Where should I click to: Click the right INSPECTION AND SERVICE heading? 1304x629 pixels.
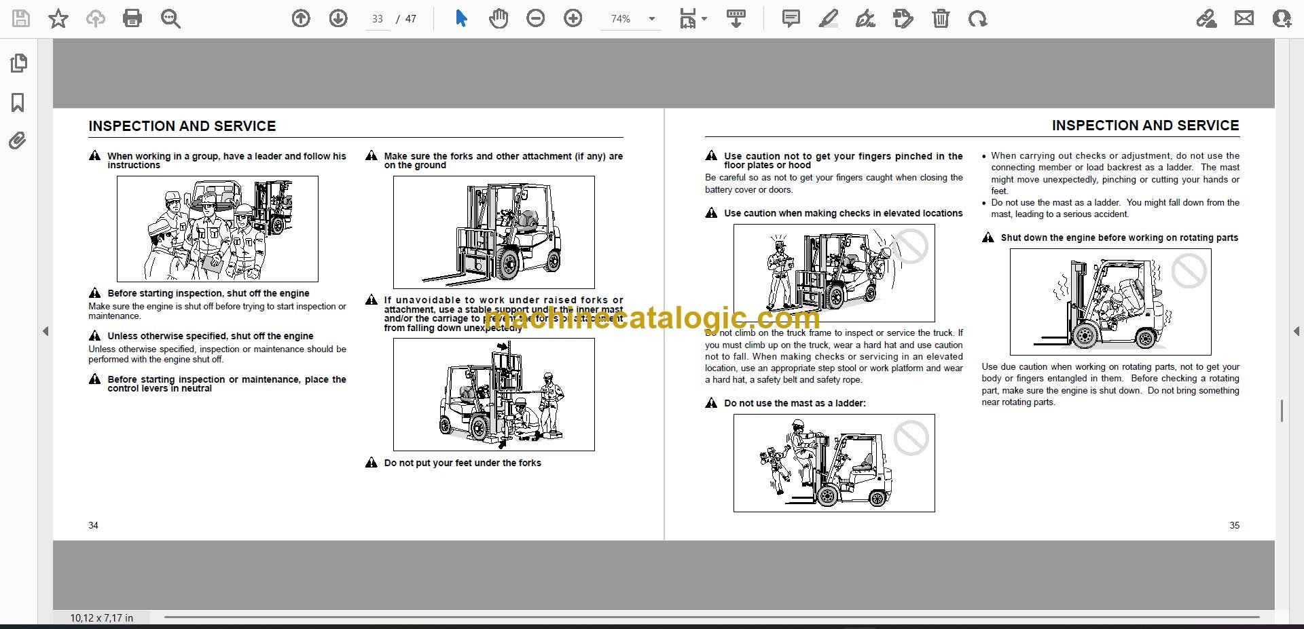1146,126
